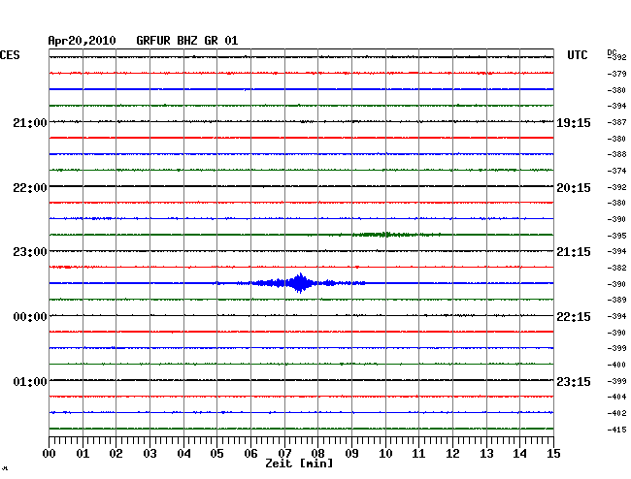Click the 23:00 local time label
The height and width of the screenshot is (479, 631).
(x=30, y=252)
